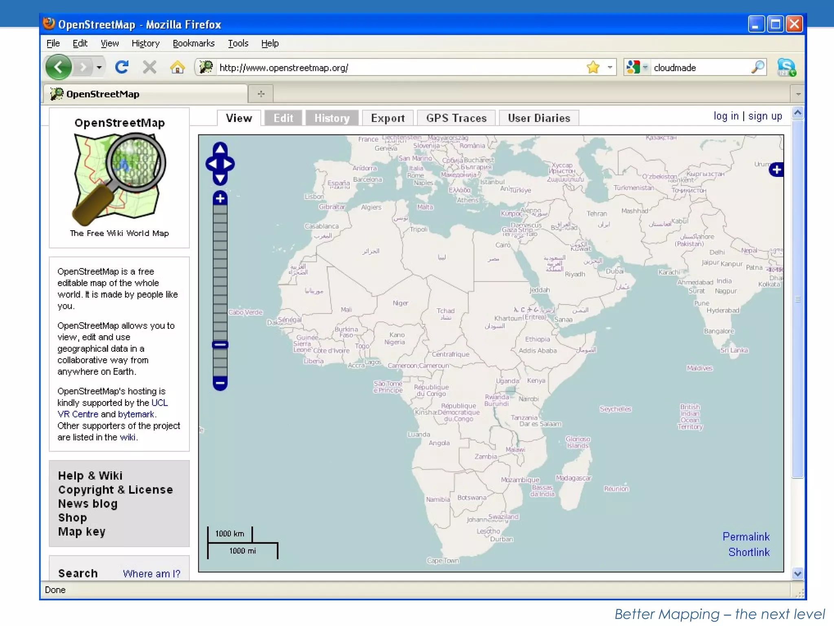This screenshot has width=834, height=626.
Task: Pan the map right with arrow
Action: point(228,164)
